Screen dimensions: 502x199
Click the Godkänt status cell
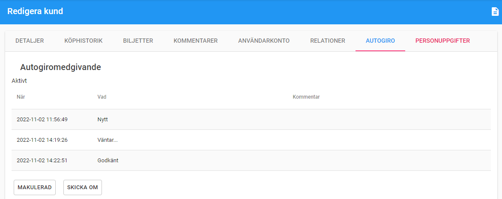tap(108, 160)
